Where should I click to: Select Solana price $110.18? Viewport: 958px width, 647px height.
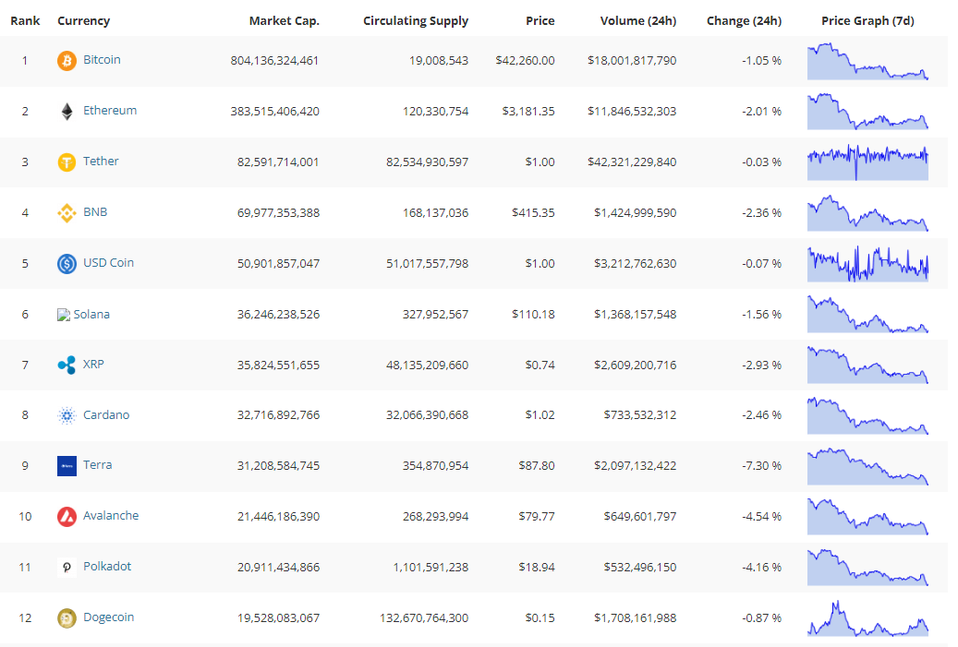coord(533,314)
